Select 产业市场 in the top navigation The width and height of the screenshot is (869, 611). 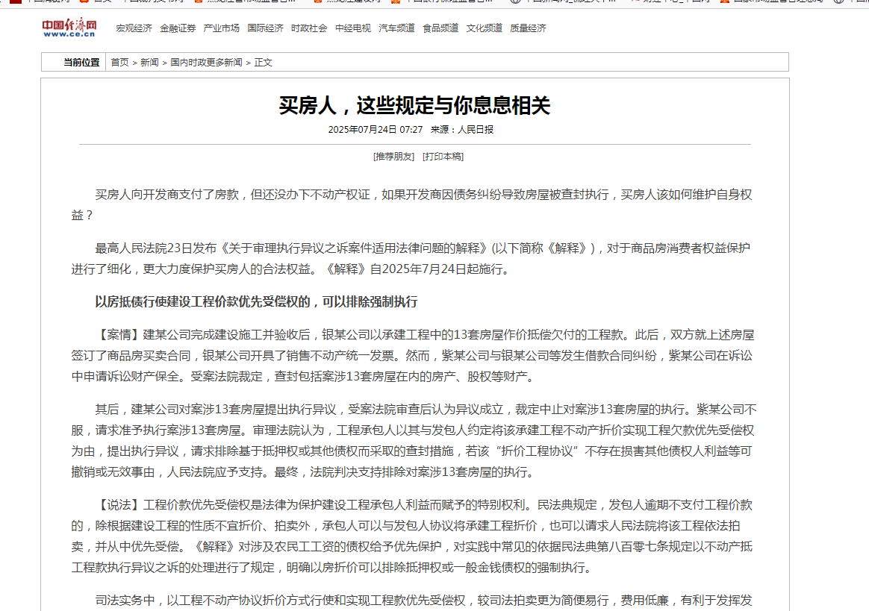[x=221, y=28]
